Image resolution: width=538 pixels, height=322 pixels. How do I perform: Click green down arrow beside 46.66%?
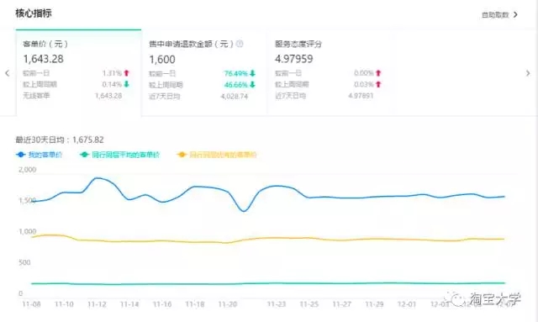tap(252, 84)
